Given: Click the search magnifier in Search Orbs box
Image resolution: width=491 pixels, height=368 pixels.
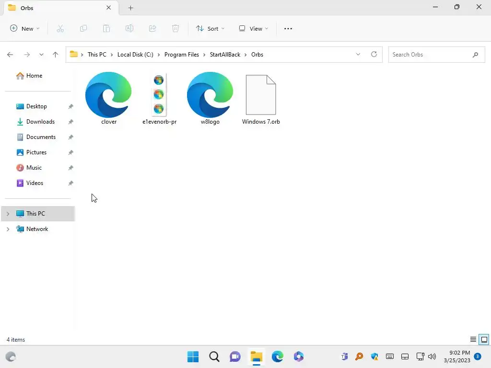Looking at the screenshot, I should pyautogui.click(x=475, y=55).
